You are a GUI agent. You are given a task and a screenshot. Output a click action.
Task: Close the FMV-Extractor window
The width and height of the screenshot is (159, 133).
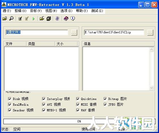point(154,5)
